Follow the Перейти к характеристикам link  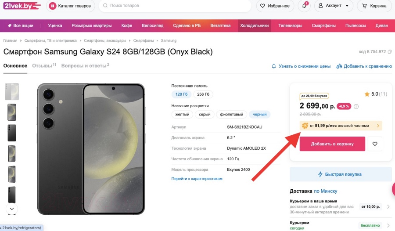197,179
